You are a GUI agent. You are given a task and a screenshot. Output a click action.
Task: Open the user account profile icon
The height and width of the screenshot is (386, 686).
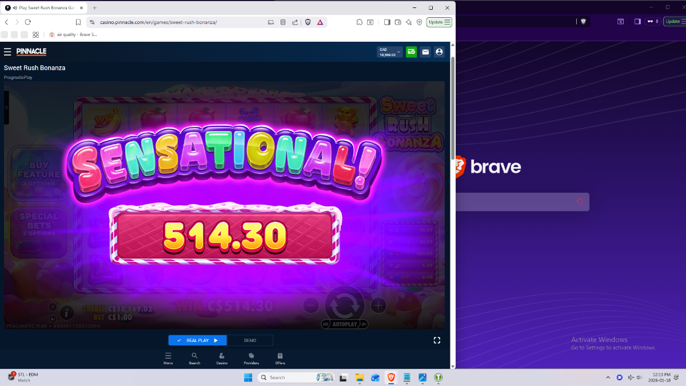coord(439,52)
